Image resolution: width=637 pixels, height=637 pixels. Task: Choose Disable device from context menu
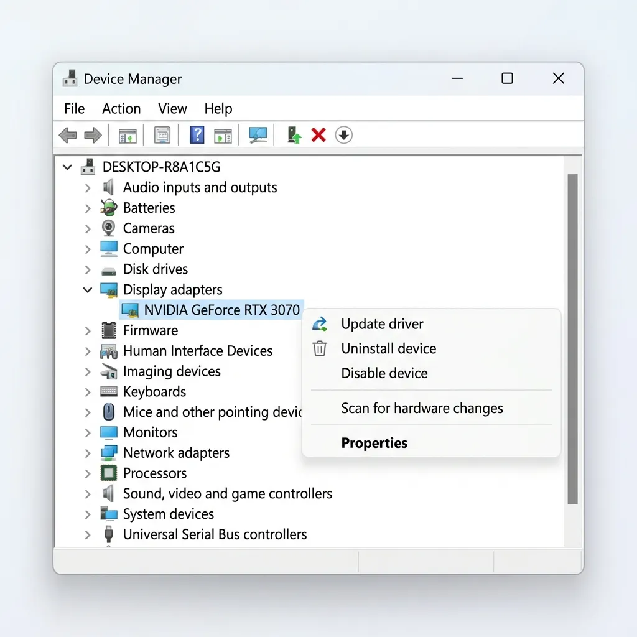[432, 373]
